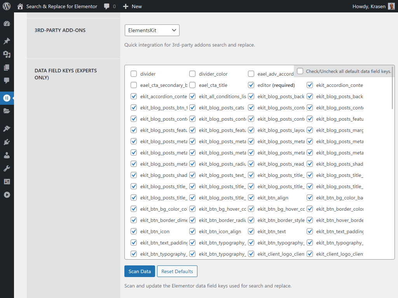Open the Appearance brush sidebar icon
The height and width of the screenshot is (298, 398).
pyautogui.click(x=7, y=128)
